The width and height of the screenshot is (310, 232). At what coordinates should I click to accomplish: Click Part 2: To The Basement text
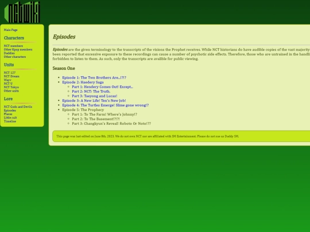[x=96, y=119]
